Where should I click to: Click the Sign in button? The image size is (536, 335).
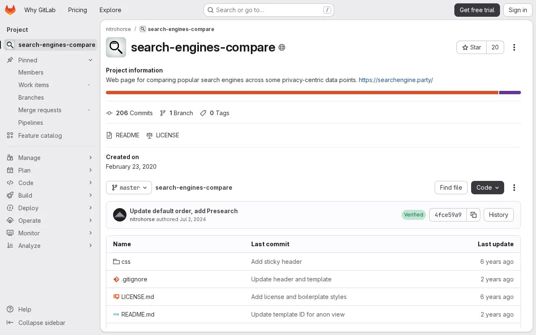[518, 10]
